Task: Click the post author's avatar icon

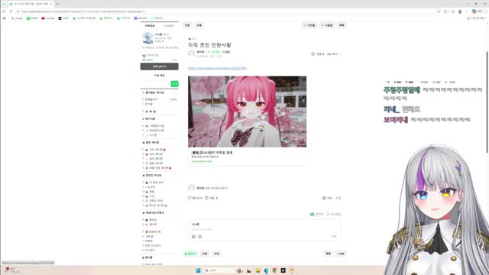Action: click(192, 53)
